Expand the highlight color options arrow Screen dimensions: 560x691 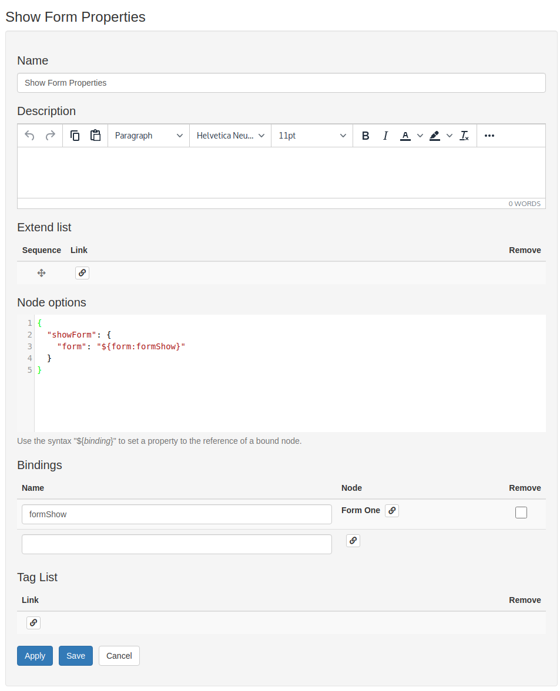pyautogui.click(x=450, y=136)
